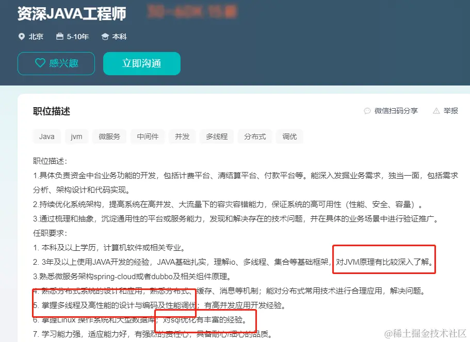Click the 感兴趣 favorite button
The image size is (470, 342).
[56, 63]
